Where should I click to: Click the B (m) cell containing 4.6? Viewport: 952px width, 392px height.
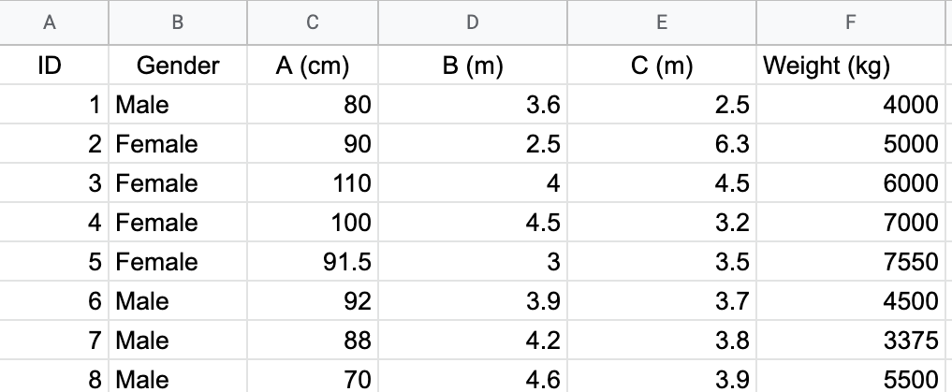(473, 379)
